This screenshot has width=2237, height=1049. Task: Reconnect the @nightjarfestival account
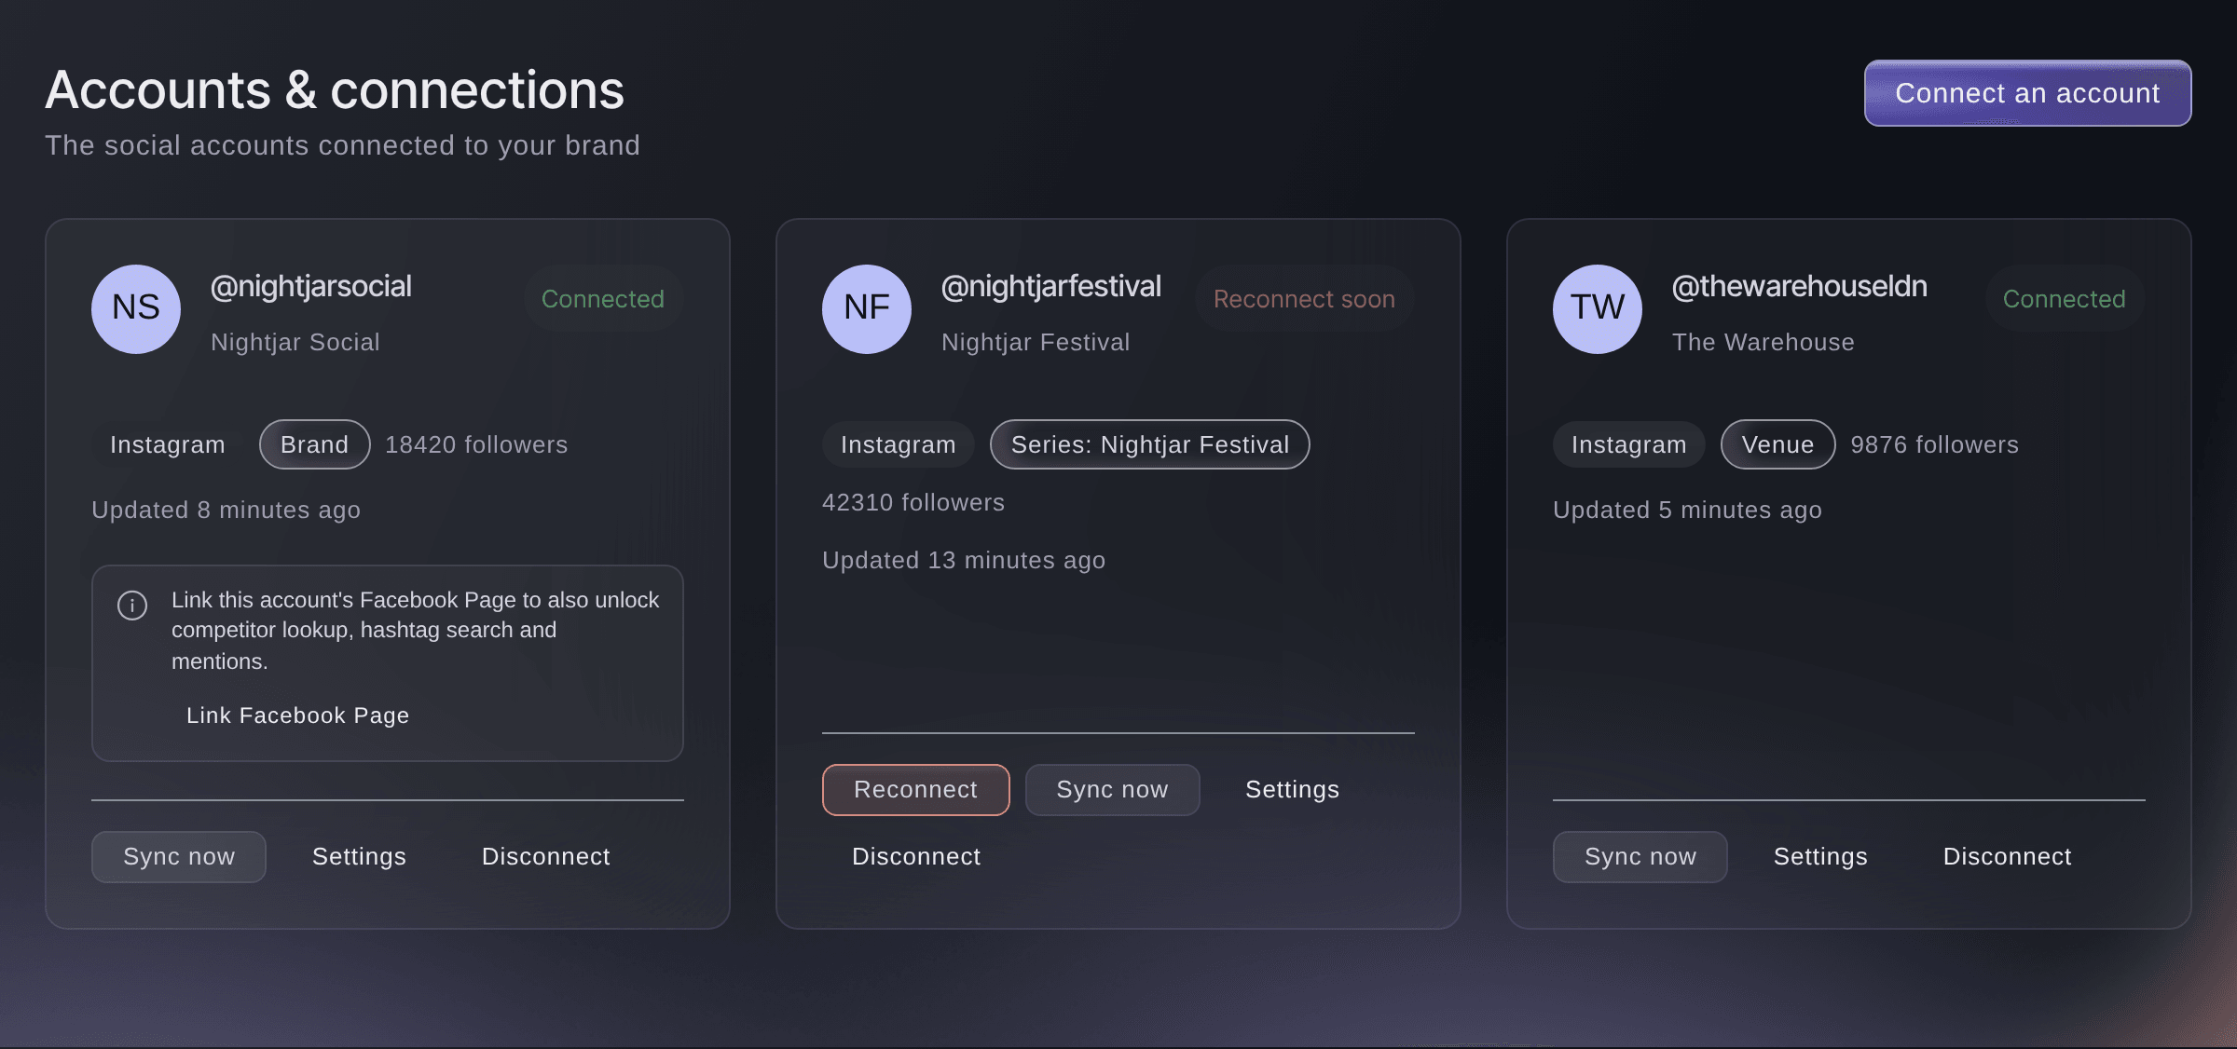tap(915, 790)
